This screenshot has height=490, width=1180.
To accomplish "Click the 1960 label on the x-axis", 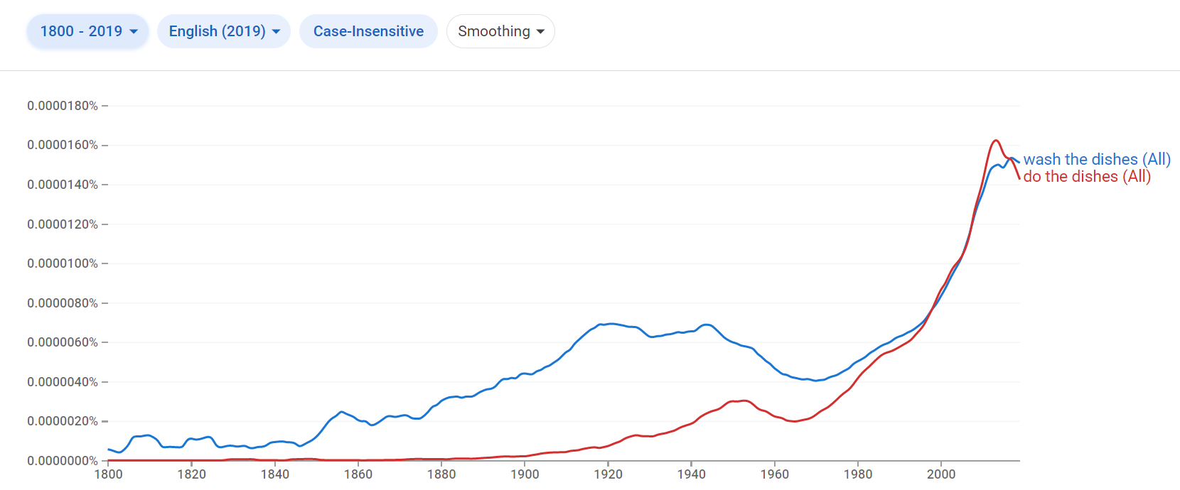I will (x=776, y=474).
